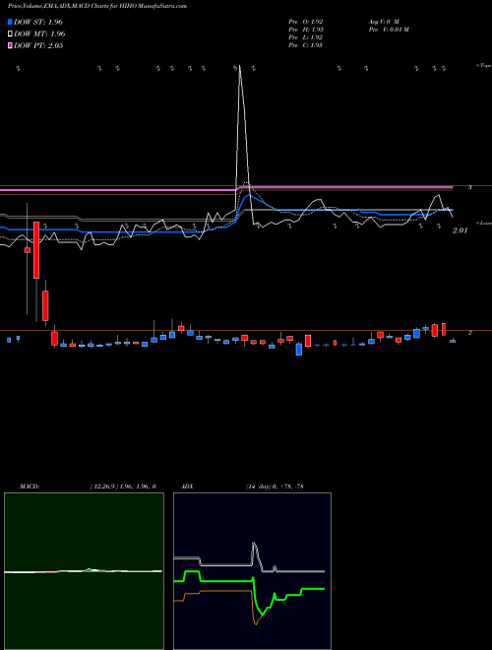Viewport: 492px width, 650px height.
Task: Click the 'Pre O: 1.92' value
Action: [x=306, y=21]
